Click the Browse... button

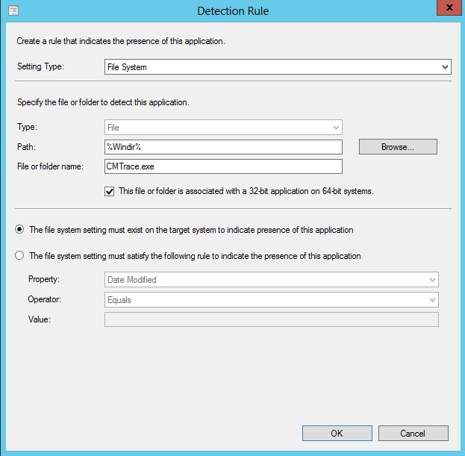coord(398,147)
